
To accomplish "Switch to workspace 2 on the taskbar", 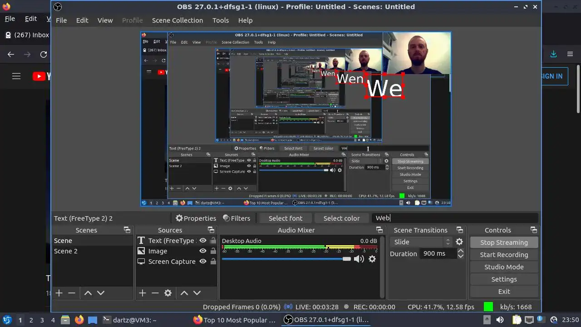I will [x=31, y=320].
